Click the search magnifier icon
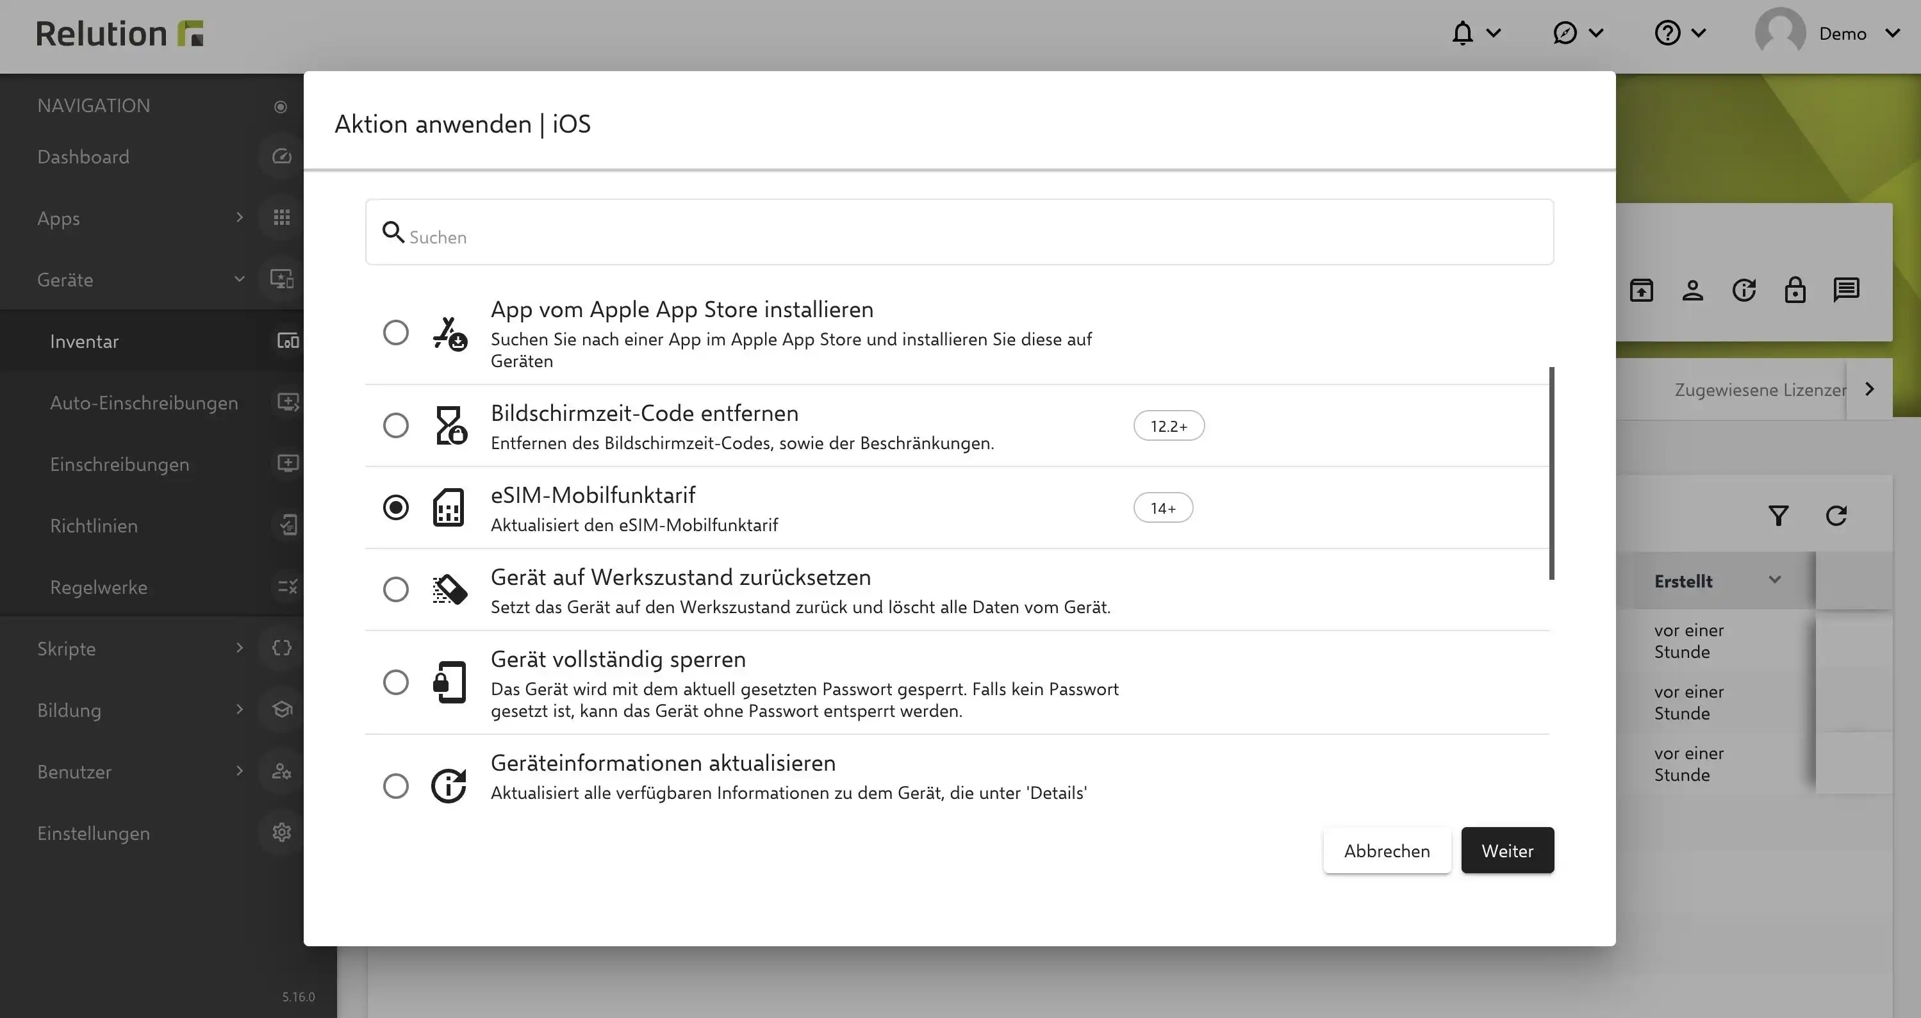 pyautogui.click(x=393, y=232)
